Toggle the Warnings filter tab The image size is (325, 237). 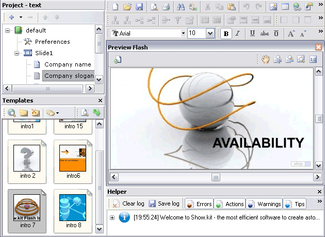click(x=264, y=204)
